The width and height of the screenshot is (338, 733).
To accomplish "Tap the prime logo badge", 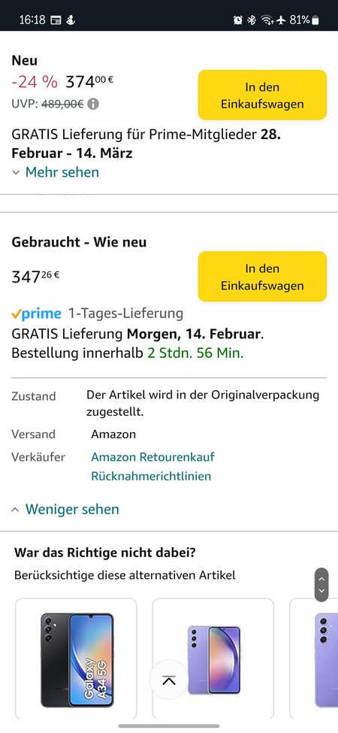I will coord(36,313).
